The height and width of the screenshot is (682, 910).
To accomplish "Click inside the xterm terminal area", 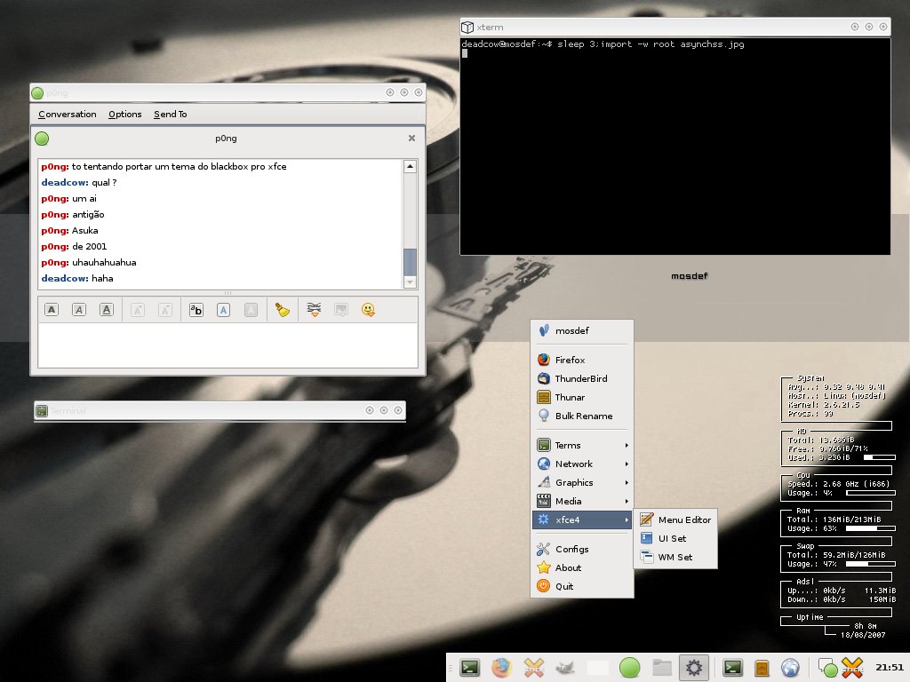I will [675, 147].
